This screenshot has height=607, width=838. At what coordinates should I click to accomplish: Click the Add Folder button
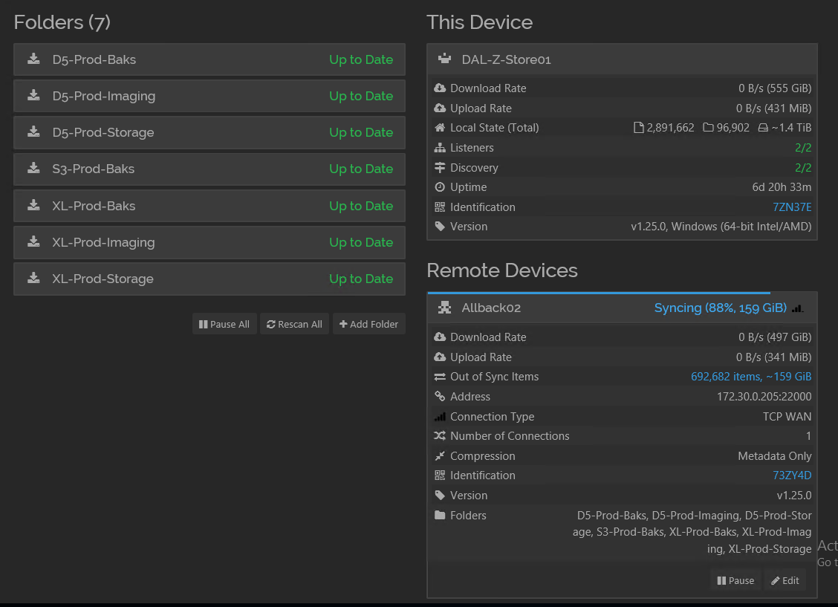[368, 324]
